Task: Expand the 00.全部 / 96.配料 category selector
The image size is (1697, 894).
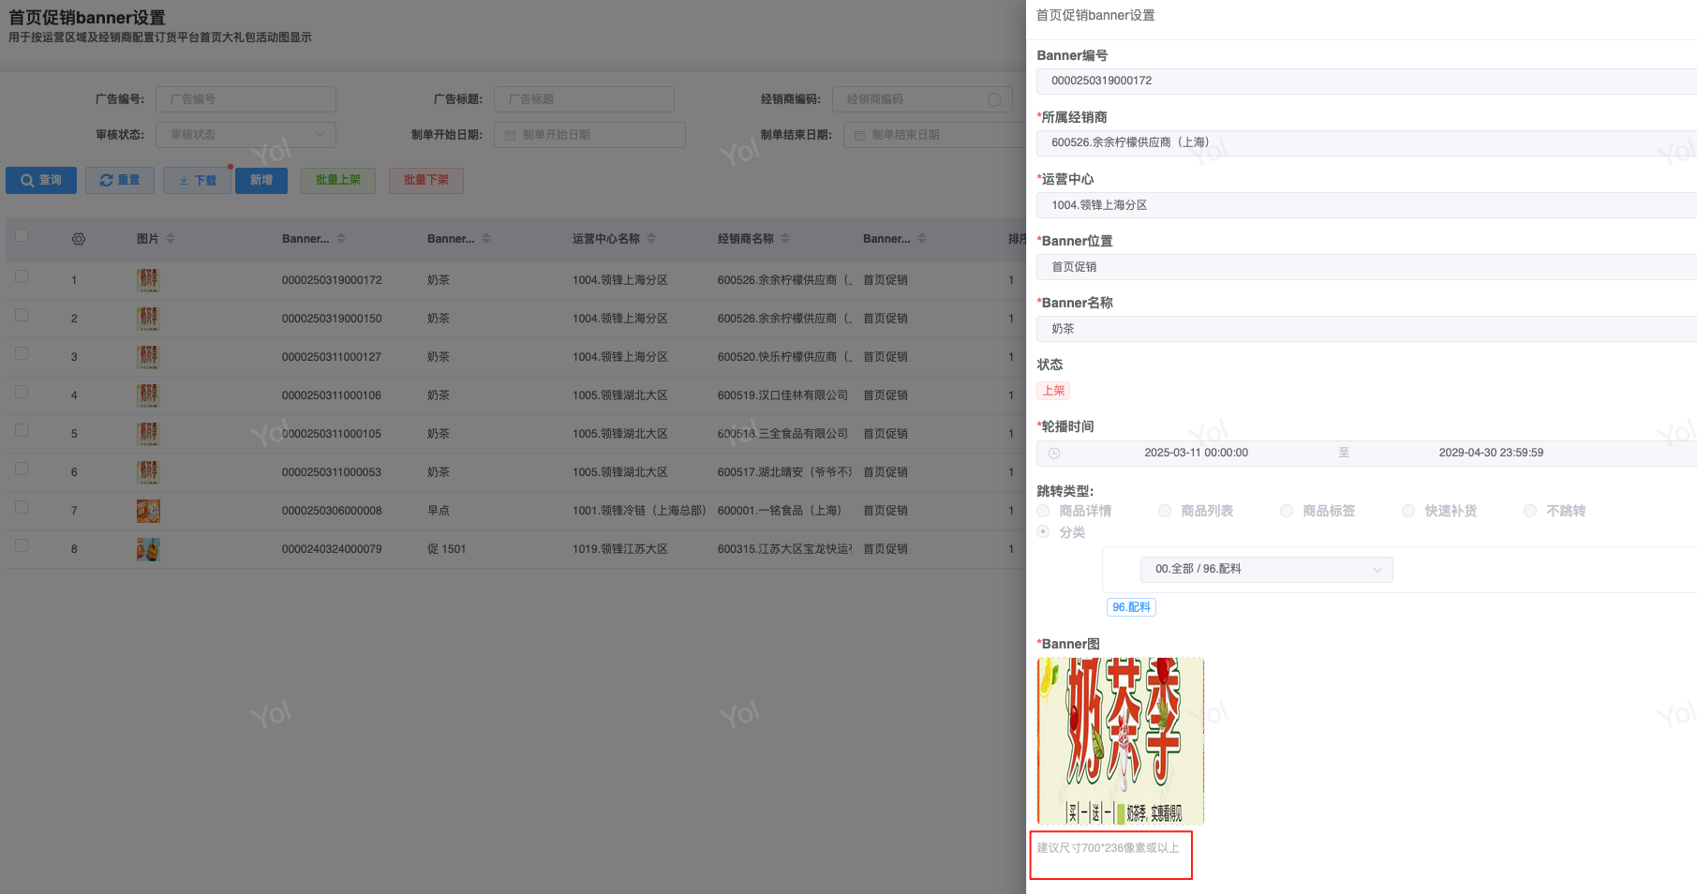Action: [x=1266, y=570]
